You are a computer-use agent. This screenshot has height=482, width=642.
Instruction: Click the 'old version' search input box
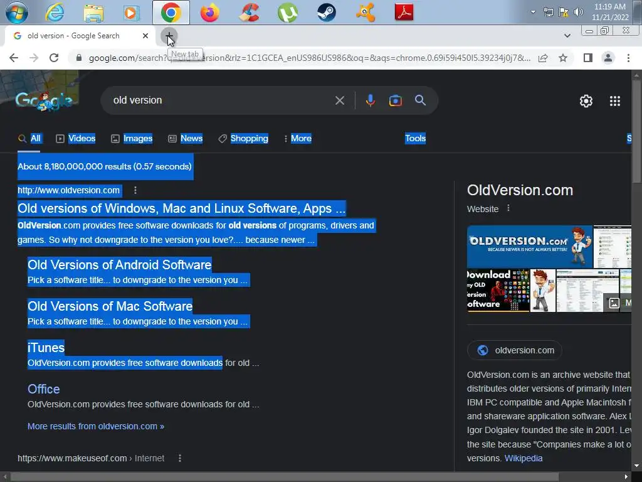coord(221,100)
